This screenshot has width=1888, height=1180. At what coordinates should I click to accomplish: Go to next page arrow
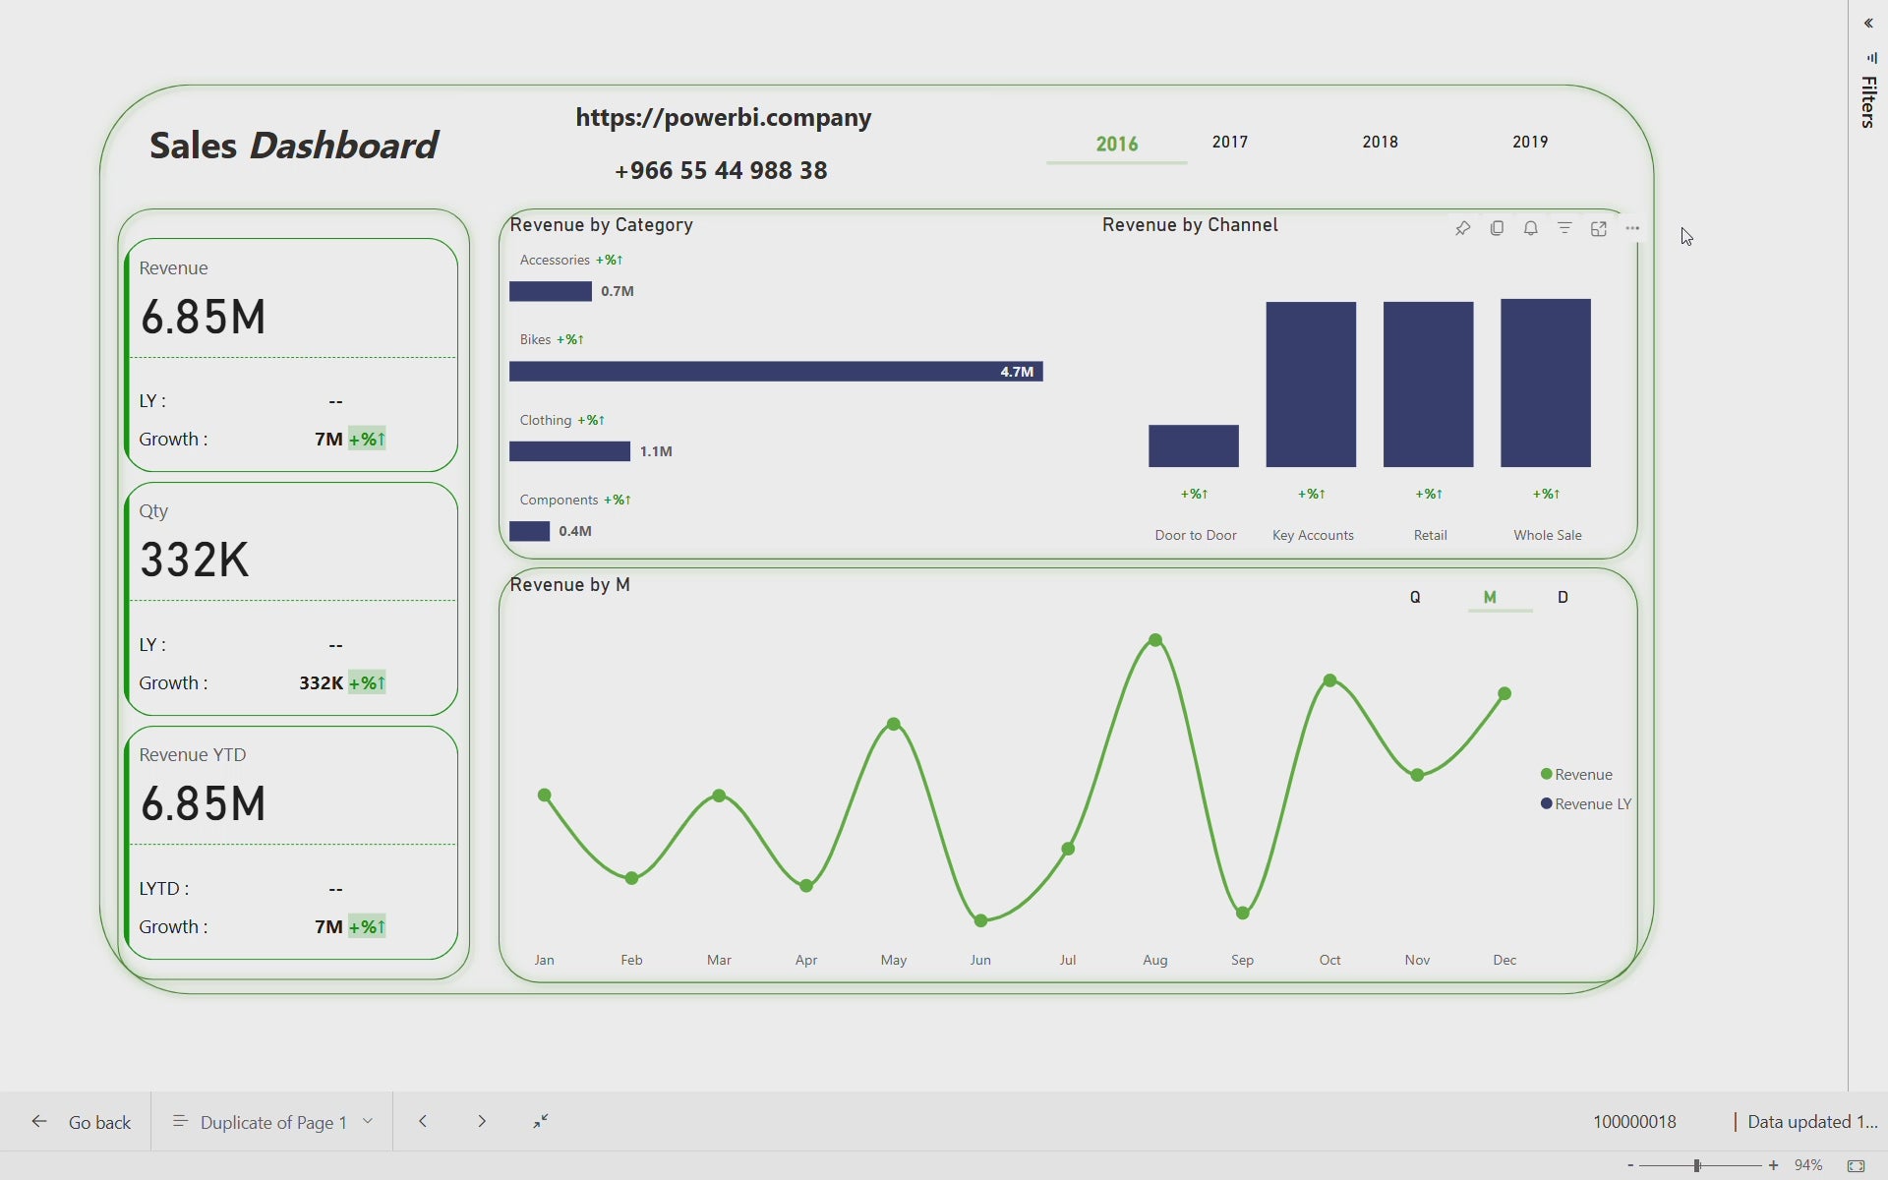482,1121
